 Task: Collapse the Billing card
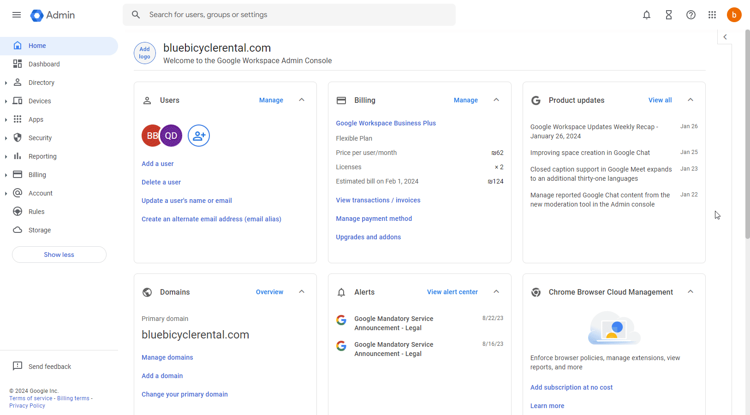496,100
